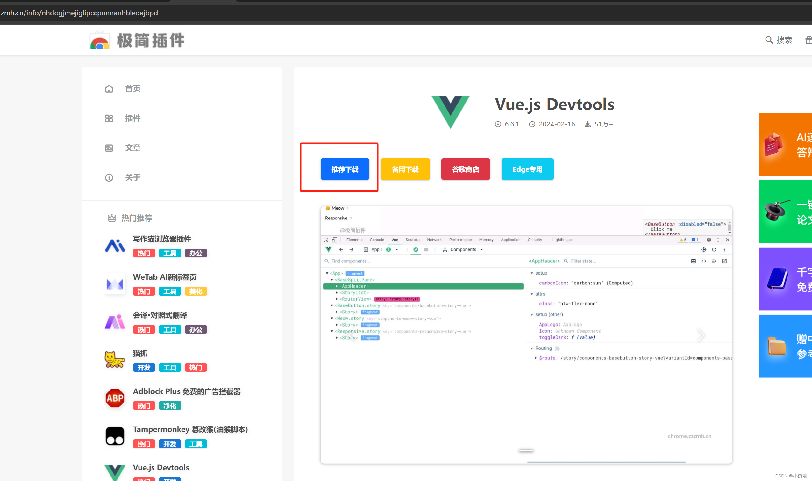Select the <AppHeader> tree row
The width and height of the screenshot is (812, 481).
coord(423,286)
